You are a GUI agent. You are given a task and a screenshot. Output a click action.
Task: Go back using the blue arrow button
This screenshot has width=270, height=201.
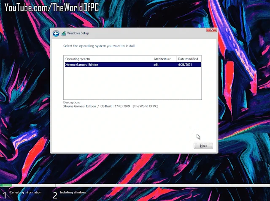[56, 33]
